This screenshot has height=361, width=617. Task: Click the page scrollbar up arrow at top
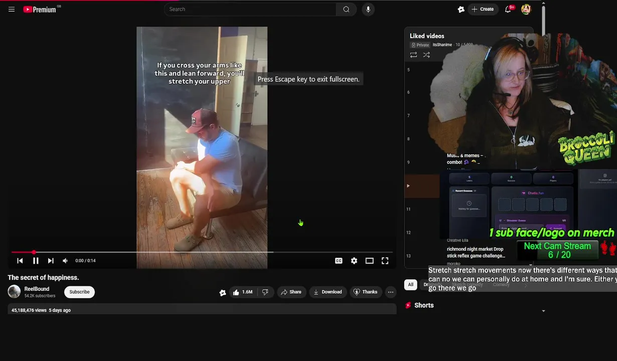point(543,4)
